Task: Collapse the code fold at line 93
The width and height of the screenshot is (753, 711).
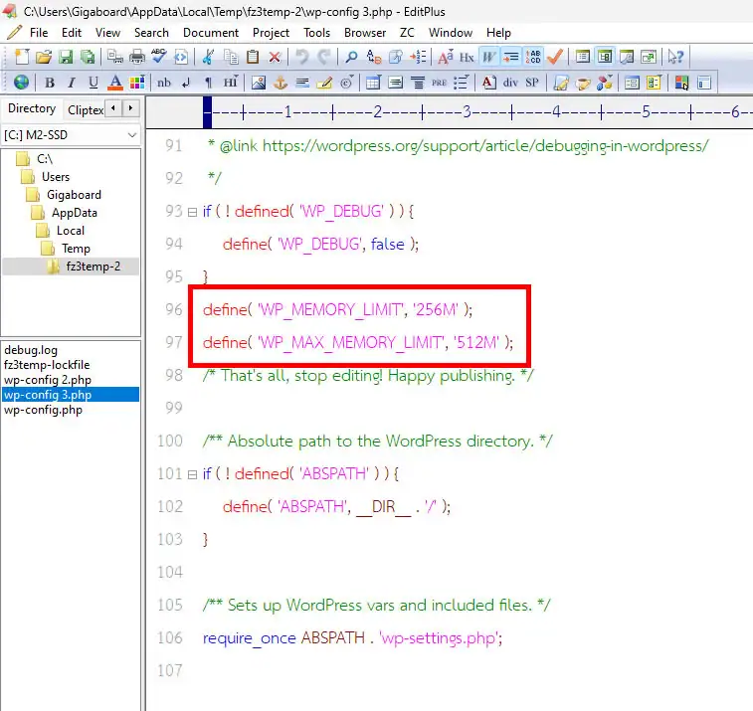Action: pyautogui.click(x=192, y=212)
